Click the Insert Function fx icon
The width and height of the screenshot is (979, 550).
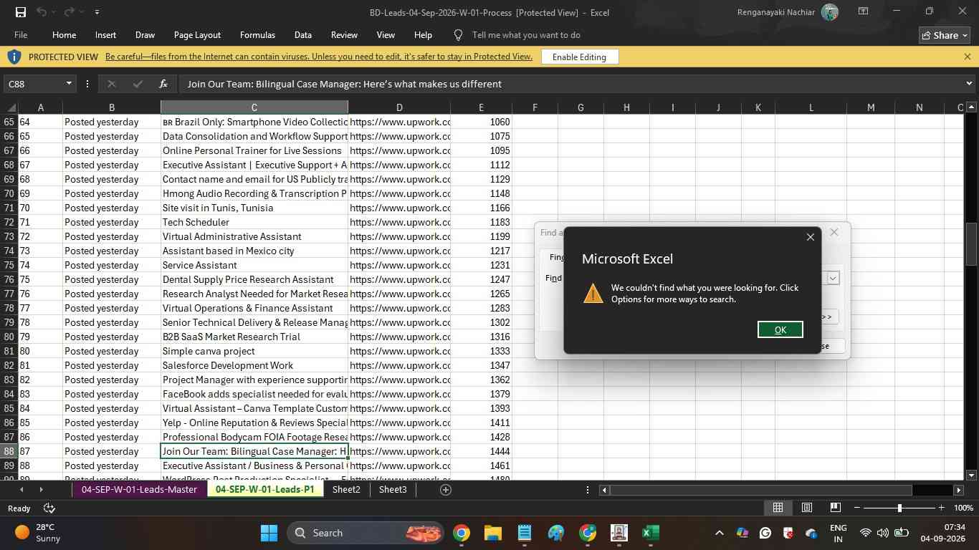163,84
